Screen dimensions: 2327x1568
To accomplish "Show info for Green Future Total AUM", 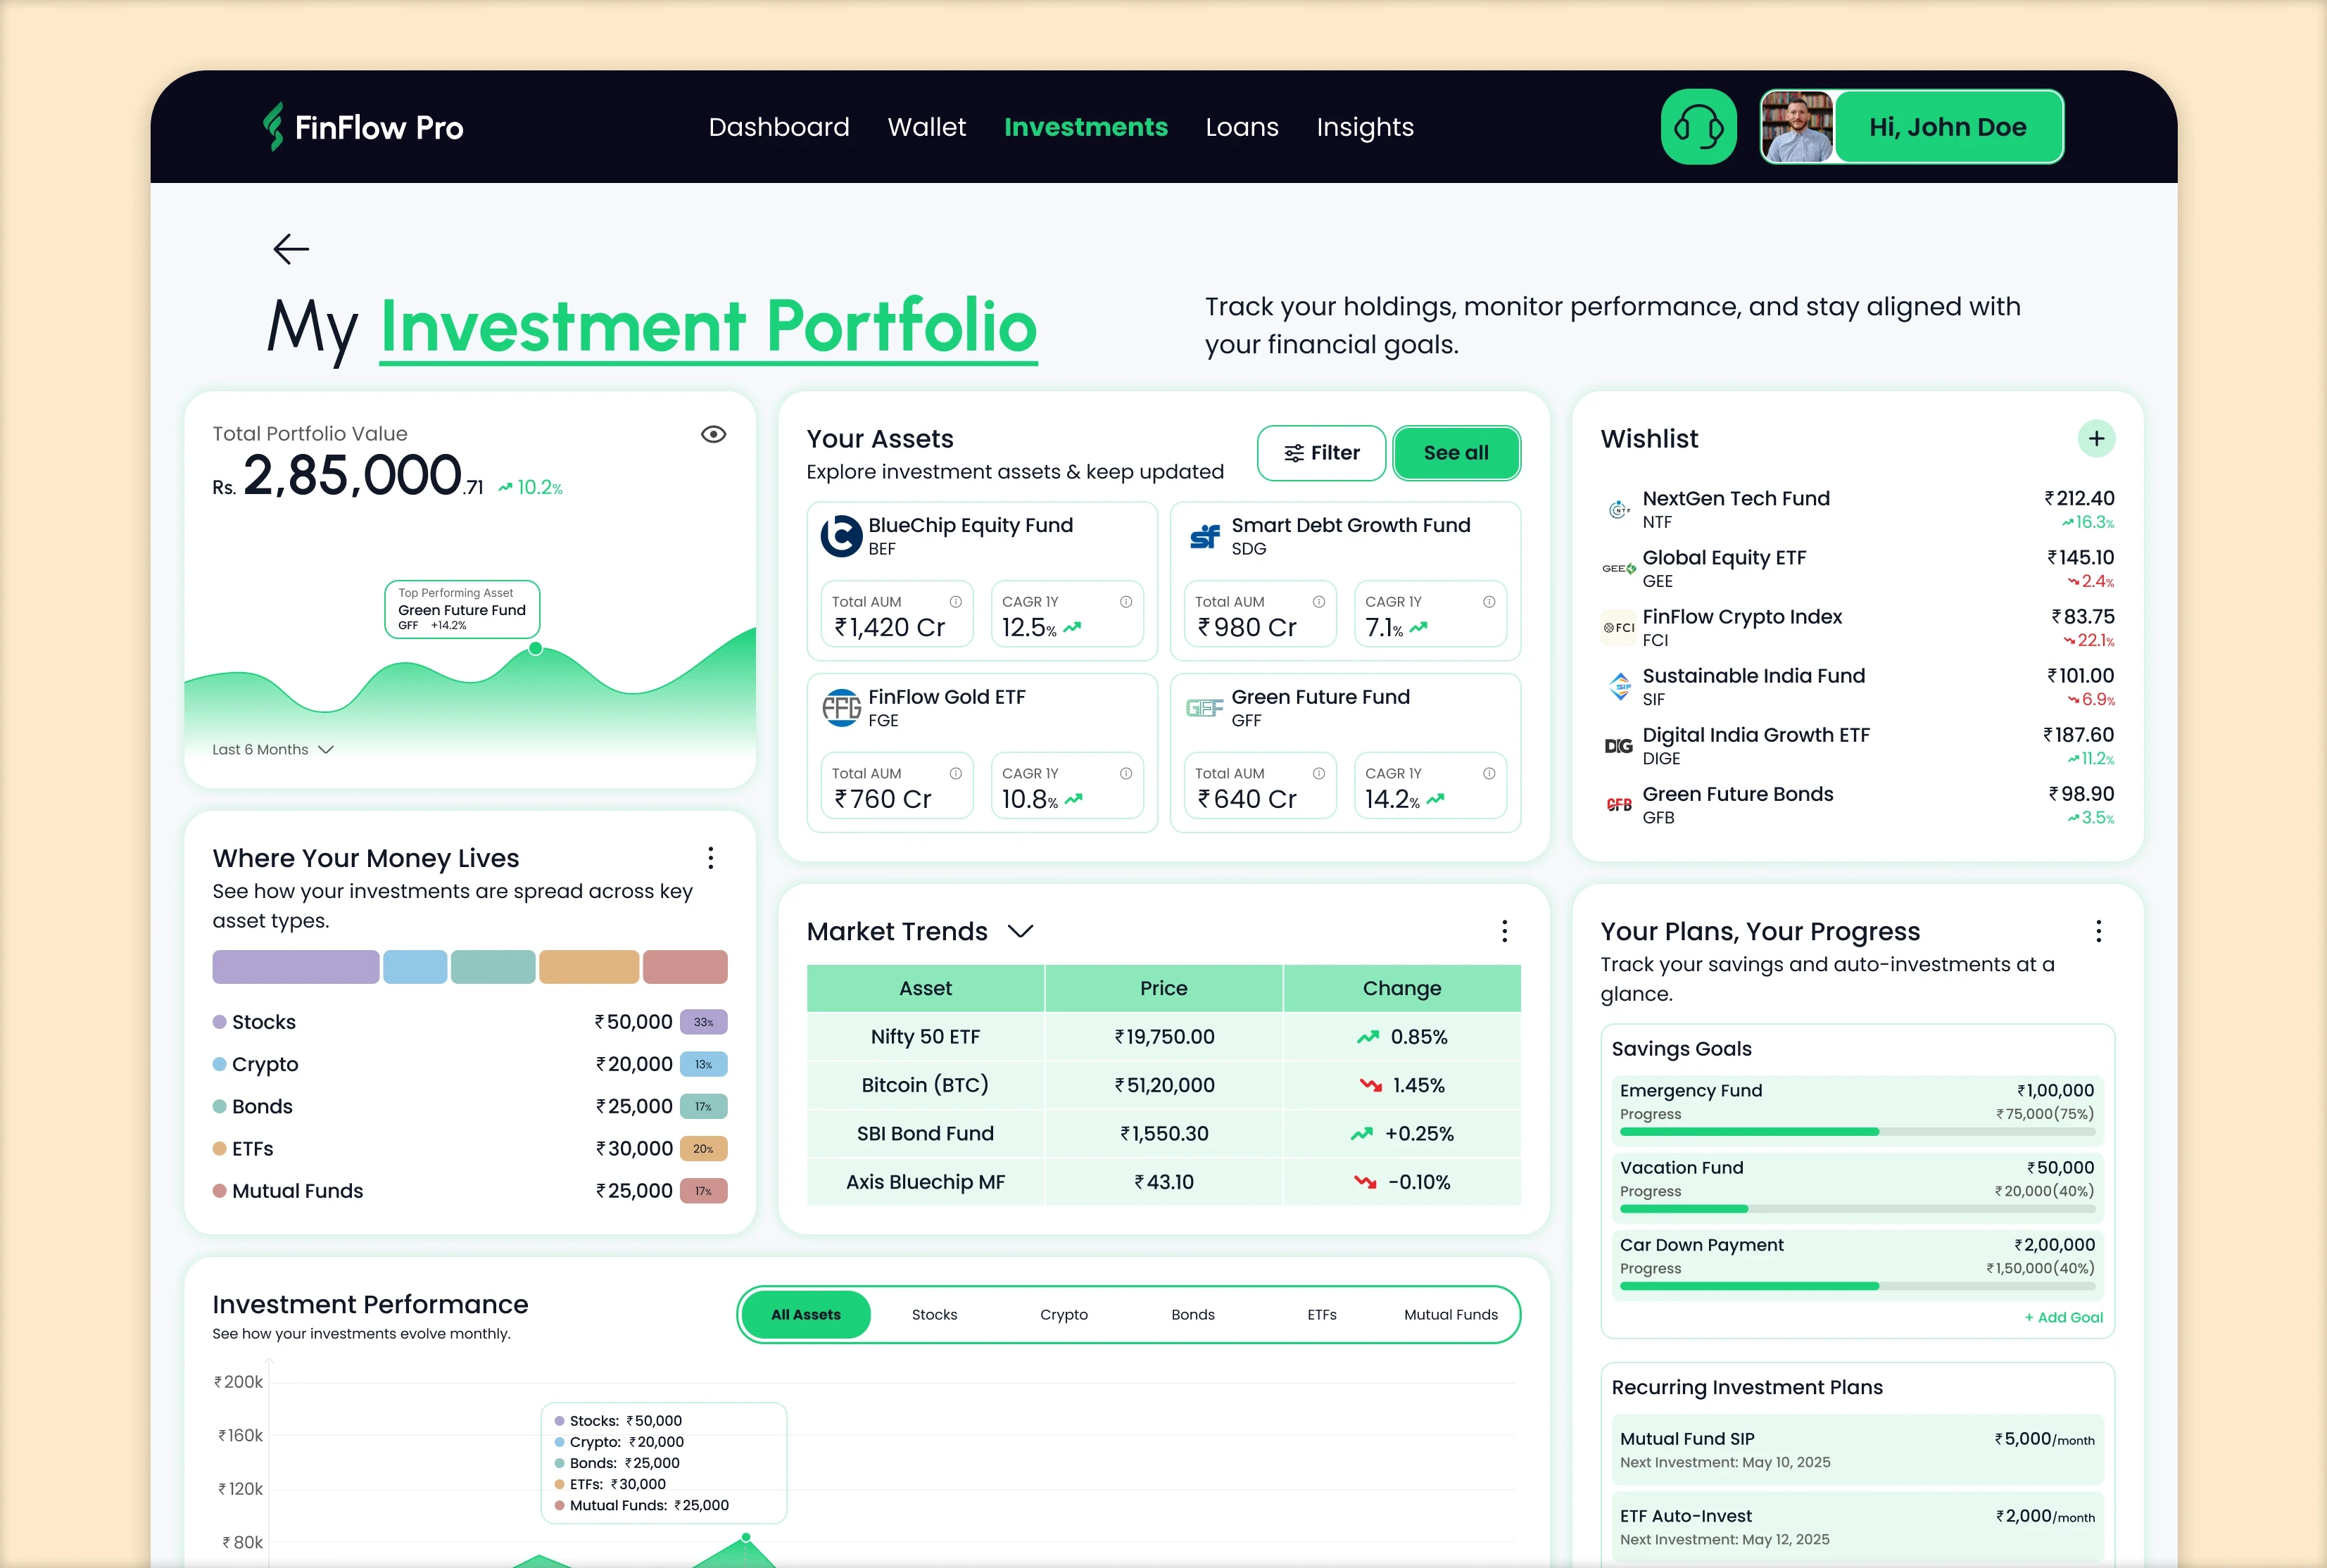I will click(x=1319, y=774).
